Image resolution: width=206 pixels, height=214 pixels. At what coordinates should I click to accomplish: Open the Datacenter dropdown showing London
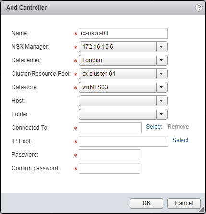click(123, 60)
